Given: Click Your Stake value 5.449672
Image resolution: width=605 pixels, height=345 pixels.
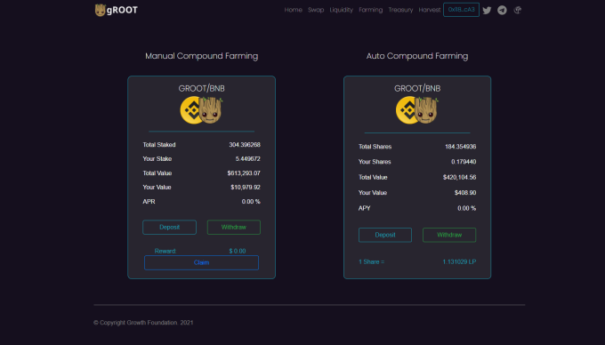Looking at the screenshot, I should click(247, 159).
